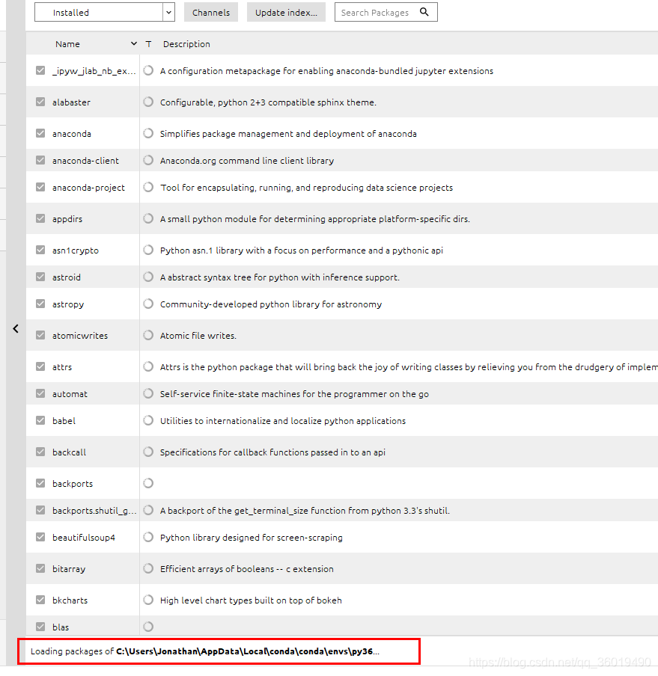Image resolution: width=658 pixels, height=676 pixels.
Task: Toggle the blas checkbox
Action: tap(40, 627)
